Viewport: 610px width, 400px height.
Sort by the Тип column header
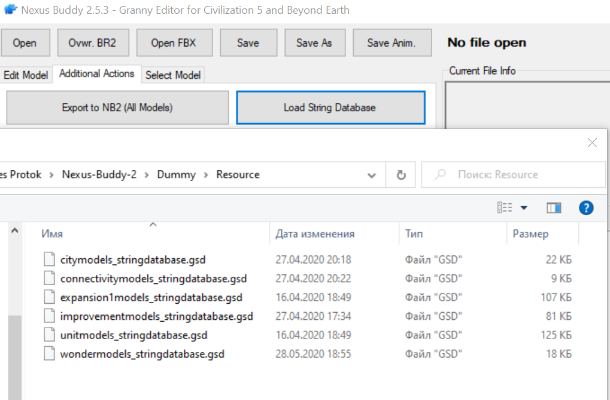click(x=453, y=234)
